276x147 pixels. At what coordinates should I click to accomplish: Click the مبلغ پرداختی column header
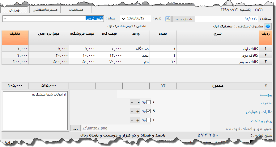[x=49, y=38]
